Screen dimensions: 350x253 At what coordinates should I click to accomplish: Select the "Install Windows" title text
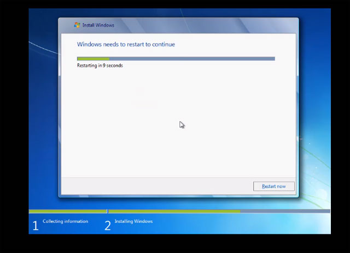coord(98,25)
